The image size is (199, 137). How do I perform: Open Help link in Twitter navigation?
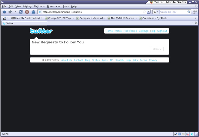[x=153, y=31]
